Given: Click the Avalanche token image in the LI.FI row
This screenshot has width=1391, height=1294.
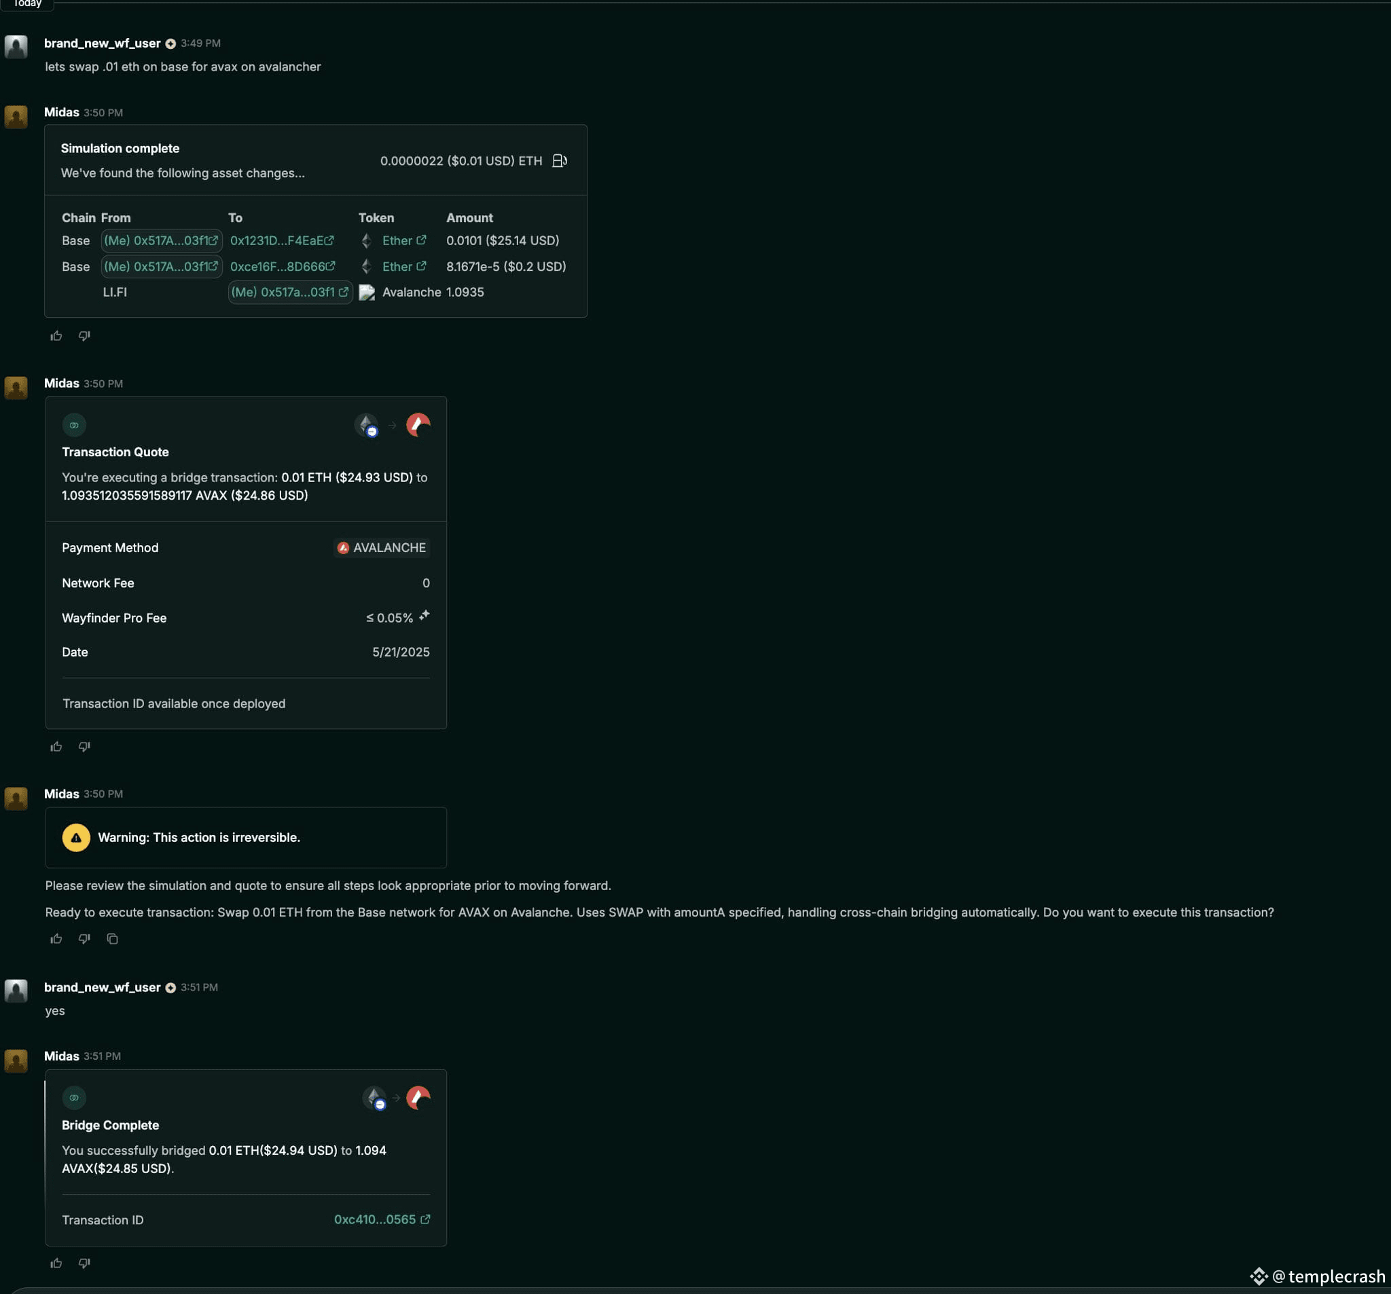Looking at the screenshot, I should coord(367,293).
